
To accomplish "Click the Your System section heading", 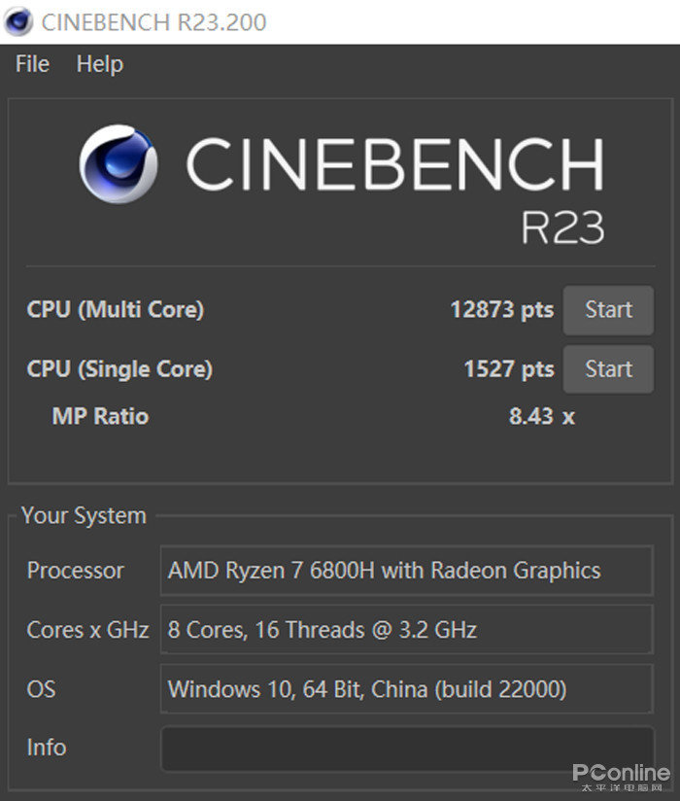I will (x=84, y=516).
